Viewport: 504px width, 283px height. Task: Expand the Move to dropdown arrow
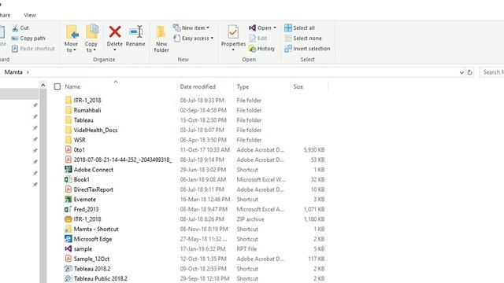[75, 50]
